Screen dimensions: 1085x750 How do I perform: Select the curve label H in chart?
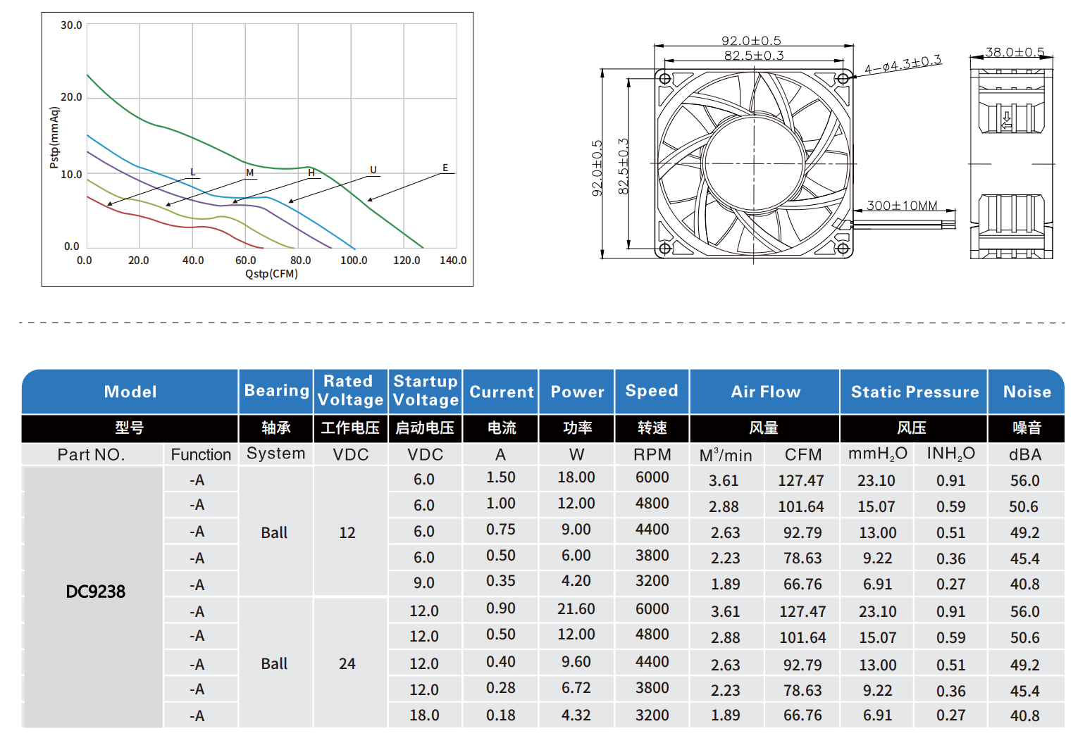[311, 173]
